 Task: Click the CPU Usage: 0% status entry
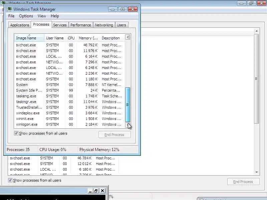53,150
